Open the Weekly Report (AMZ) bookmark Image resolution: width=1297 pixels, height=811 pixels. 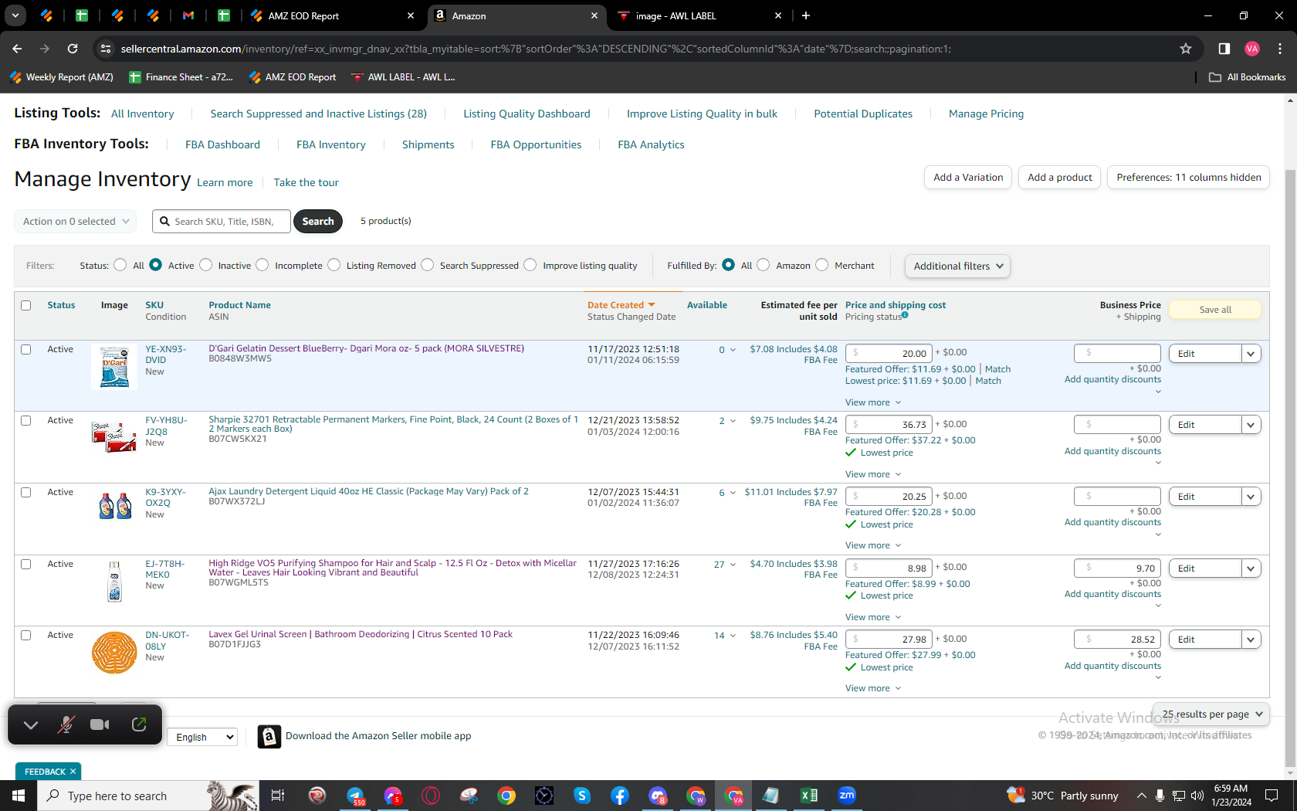point(62,77)
